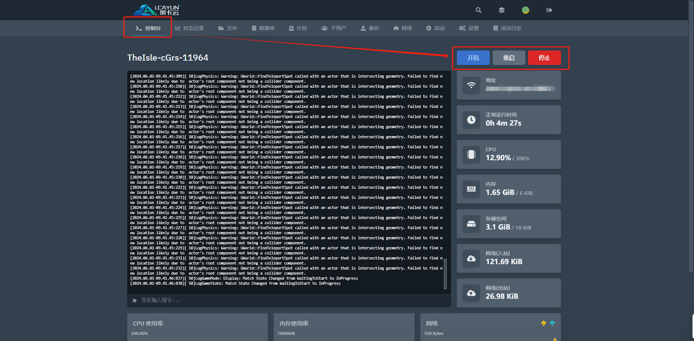Open the 启动 tab
694x341 pixels.
pyautogui.click(x=436, y=28)
